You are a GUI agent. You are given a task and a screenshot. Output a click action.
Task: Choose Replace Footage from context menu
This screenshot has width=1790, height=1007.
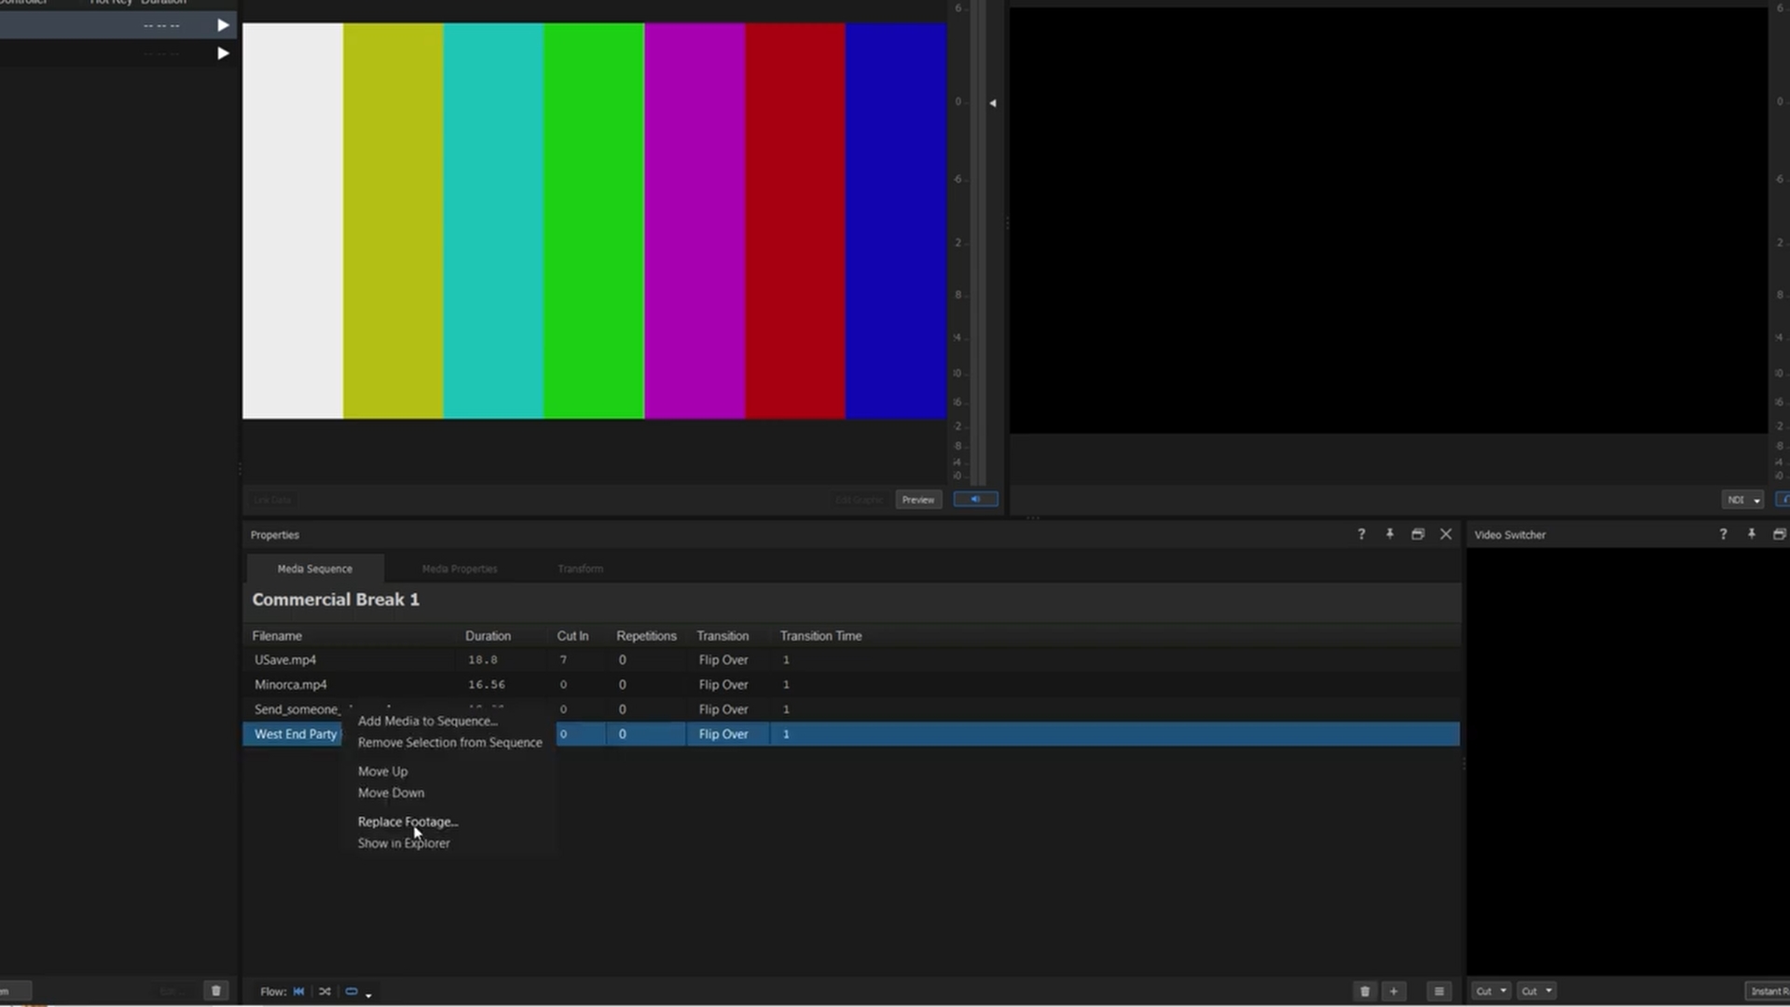[x=407, y=821]
